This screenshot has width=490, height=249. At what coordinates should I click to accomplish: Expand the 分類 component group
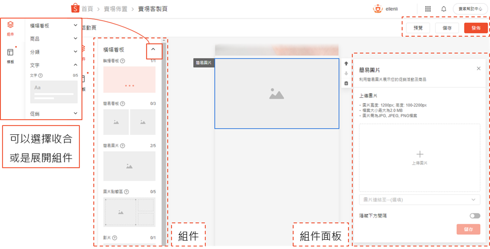[x=75, y=51]
